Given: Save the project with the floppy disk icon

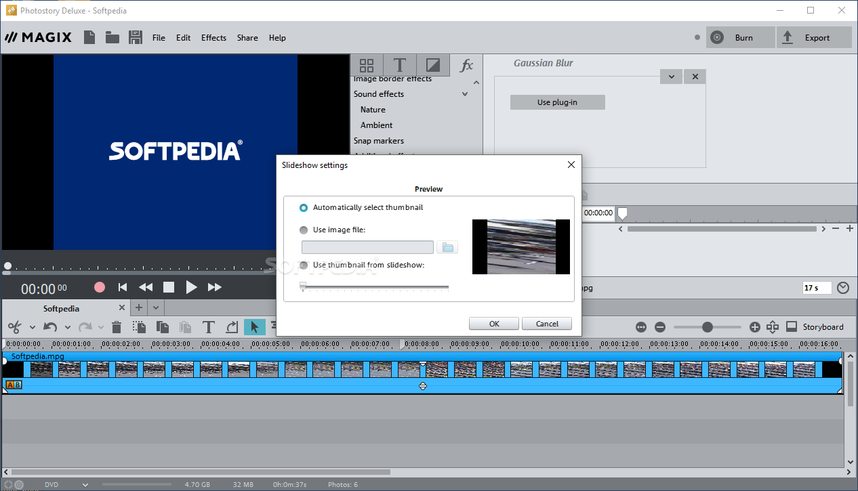Looking at the screenshot, I should 136,37.
